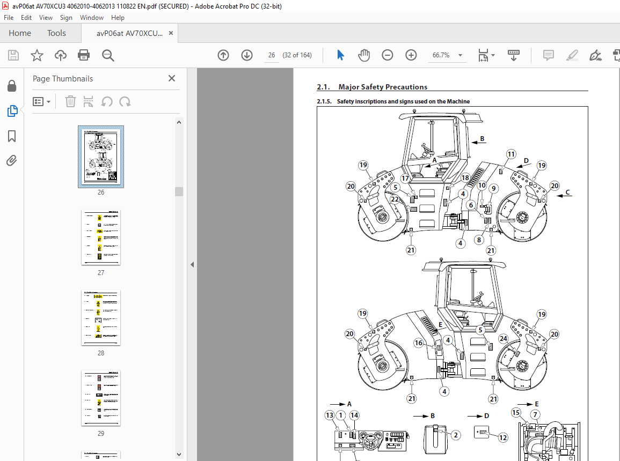Open the Bookmarks panel

(12, 136)
